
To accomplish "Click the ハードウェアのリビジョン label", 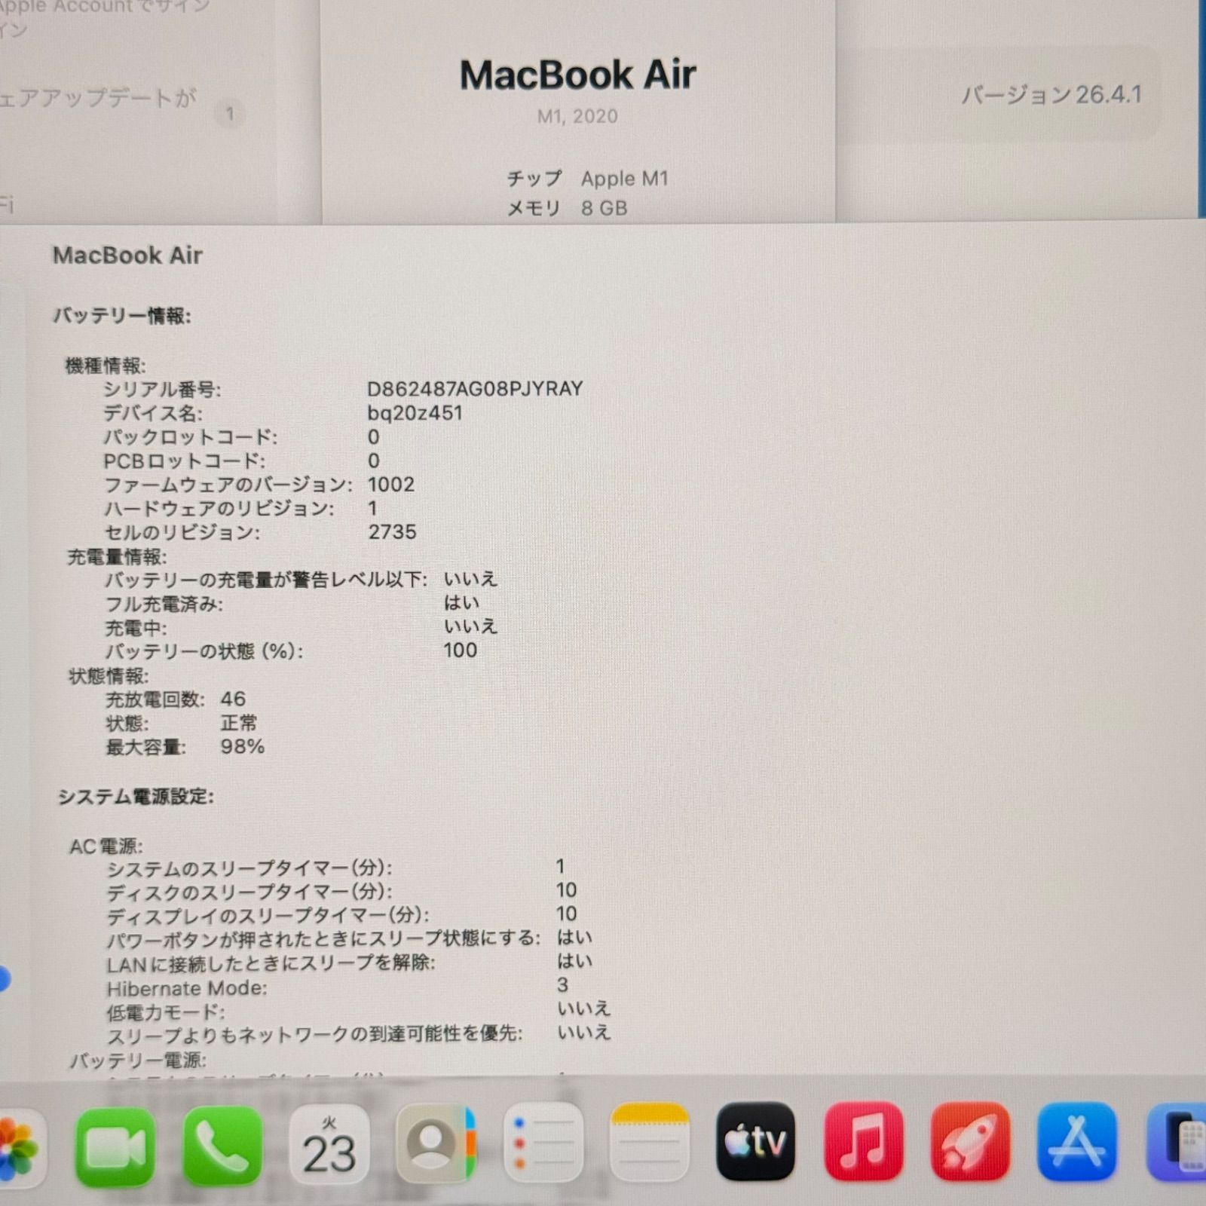I will (x=219, y=509).
